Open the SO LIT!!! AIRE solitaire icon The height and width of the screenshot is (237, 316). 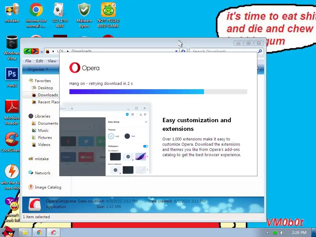[60, 15]
